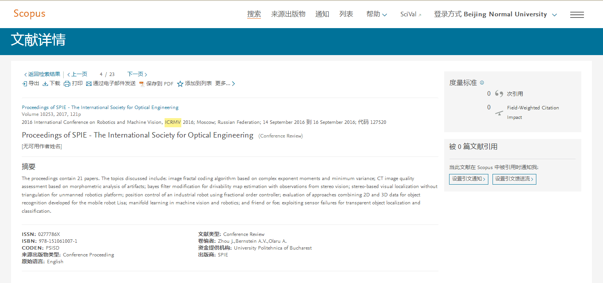The image size is (603, 283).
Task: Click the Volume 10253, 2017, 121p text
Action: [51, 114]
